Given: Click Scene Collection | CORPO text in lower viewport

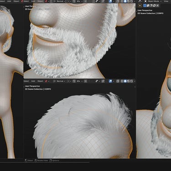Looking at the screenshot, I should click(x=38, y=89).
